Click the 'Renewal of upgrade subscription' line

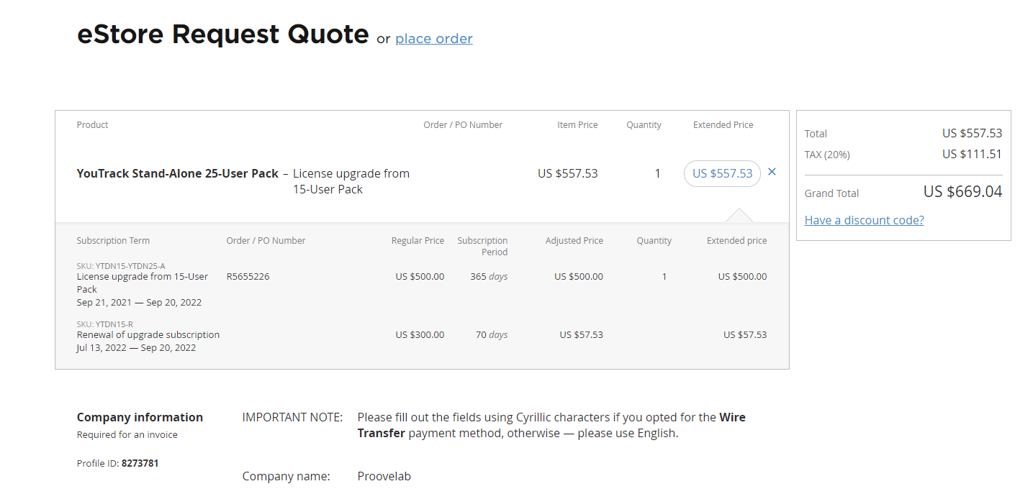coord(148,334)
